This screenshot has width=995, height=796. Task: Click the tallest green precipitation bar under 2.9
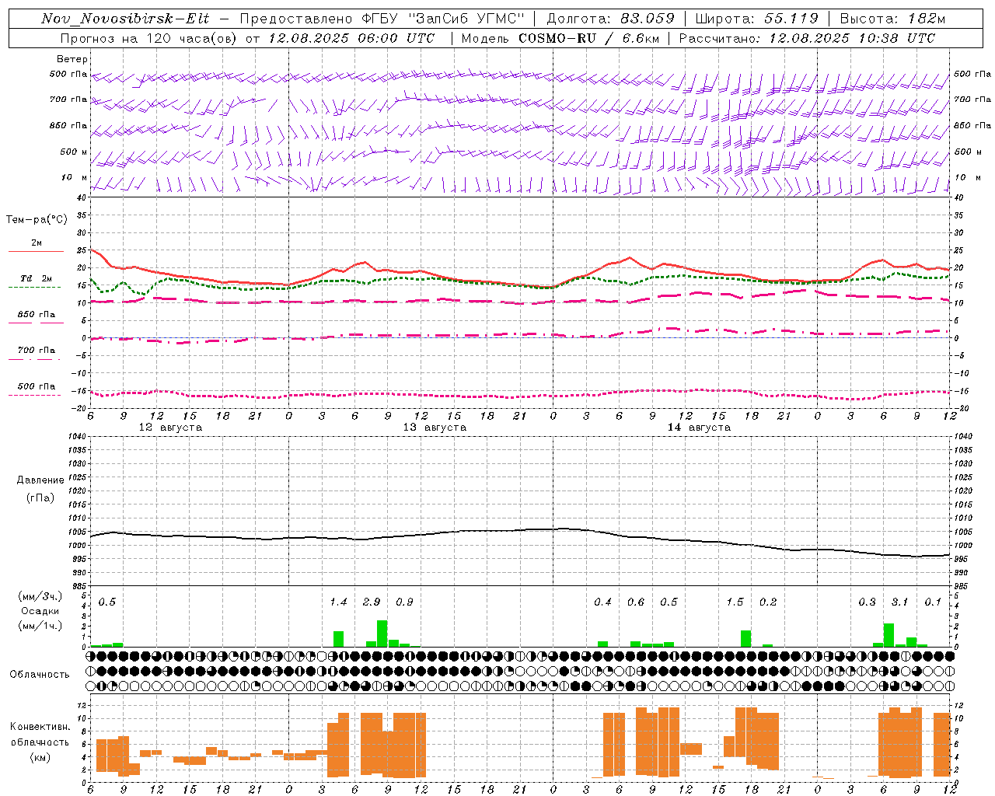click(382, 634)
